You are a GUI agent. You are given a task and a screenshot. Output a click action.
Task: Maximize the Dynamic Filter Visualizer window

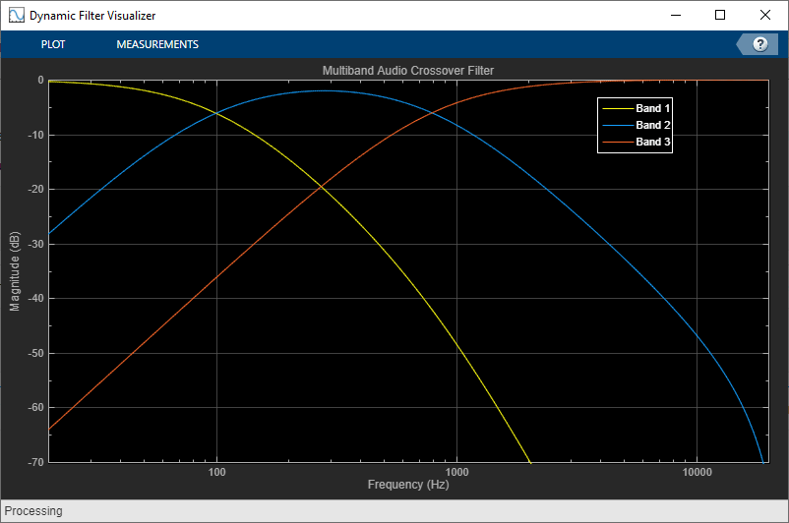click(720, 15)
